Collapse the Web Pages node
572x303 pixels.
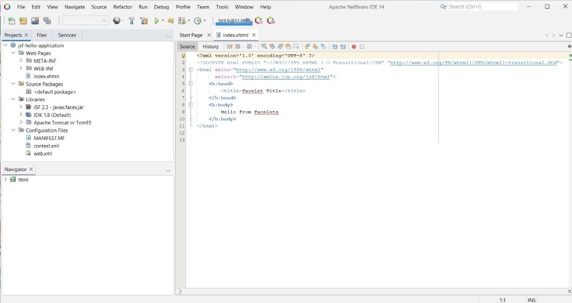coord(14,53)
